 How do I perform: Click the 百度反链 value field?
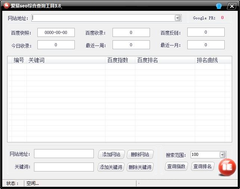click(206, 32)
